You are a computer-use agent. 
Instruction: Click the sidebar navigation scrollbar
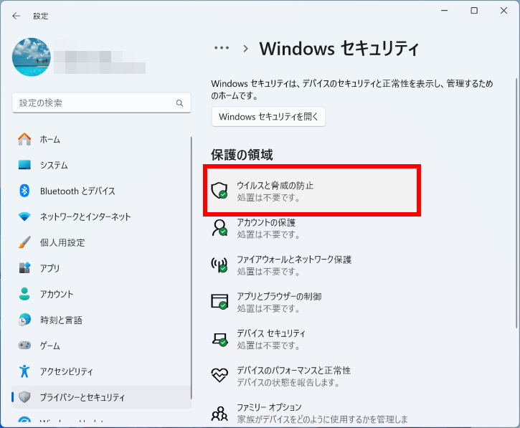pos(192,268)
